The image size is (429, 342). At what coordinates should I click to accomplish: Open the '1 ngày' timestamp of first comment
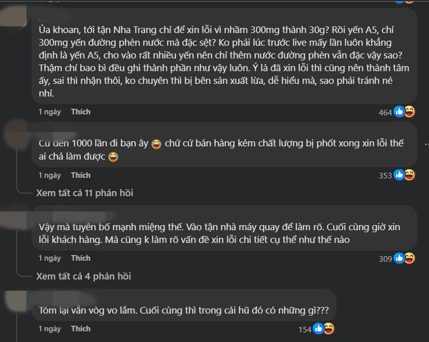click(x=50, y=112)
